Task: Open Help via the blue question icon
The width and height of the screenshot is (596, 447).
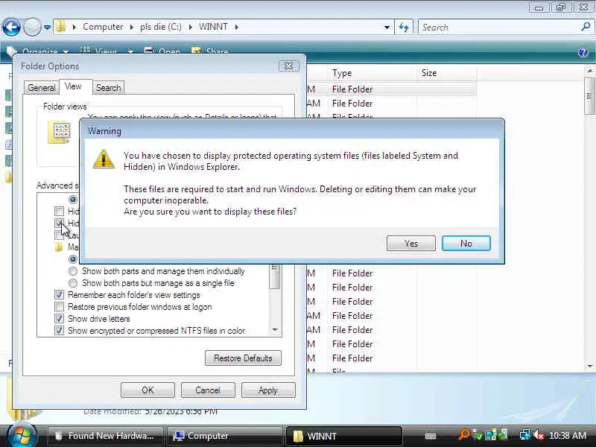Action: click(x=583, y=52)
